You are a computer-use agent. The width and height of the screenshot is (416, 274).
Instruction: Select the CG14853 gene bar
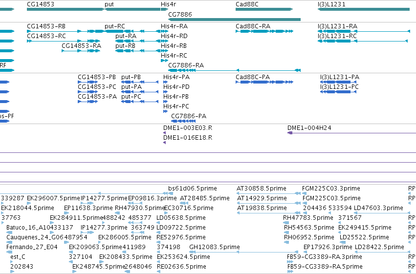(66, 9)
